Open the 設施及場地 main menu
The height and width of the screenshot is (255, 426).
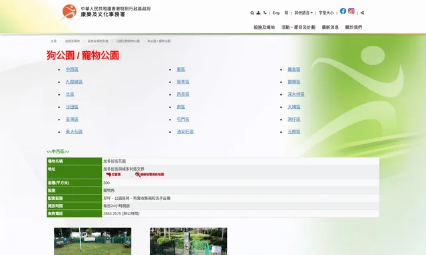264,27
